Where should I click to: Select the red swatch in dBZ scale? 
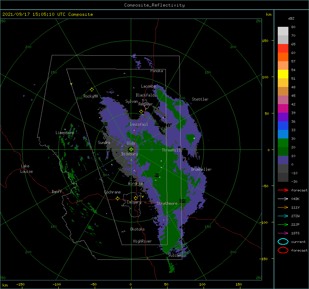283,48
